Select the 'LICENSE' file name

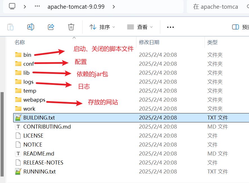[x=33, y=136]
